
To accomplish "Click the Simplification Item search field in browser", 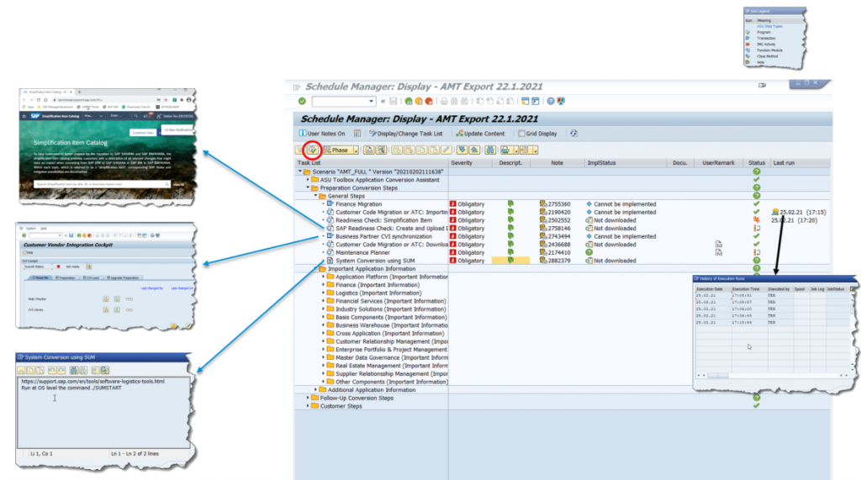I will pos(102,185).
